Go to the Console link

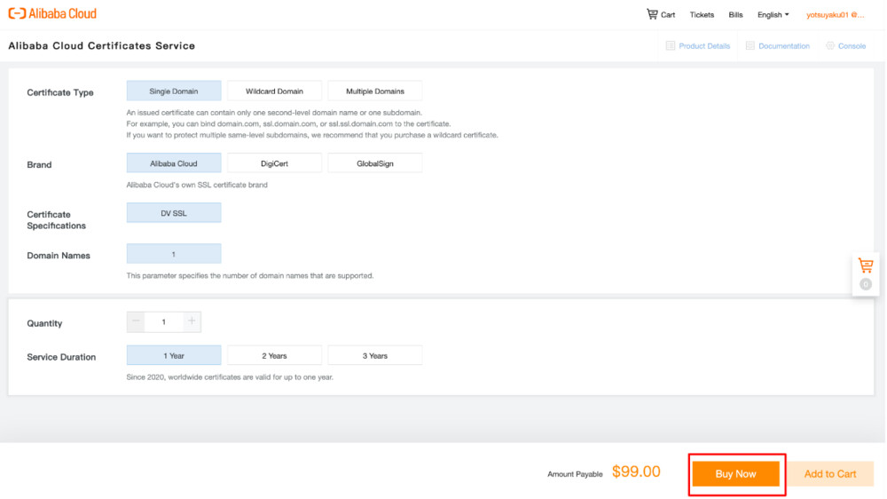852,46
